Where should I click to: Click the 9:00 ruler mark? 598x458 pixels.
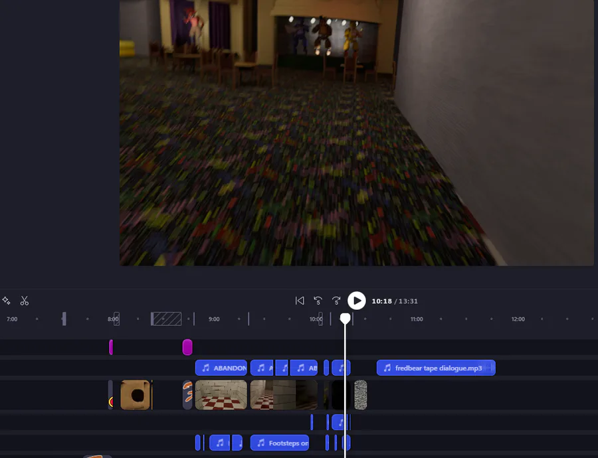point(214,319)
